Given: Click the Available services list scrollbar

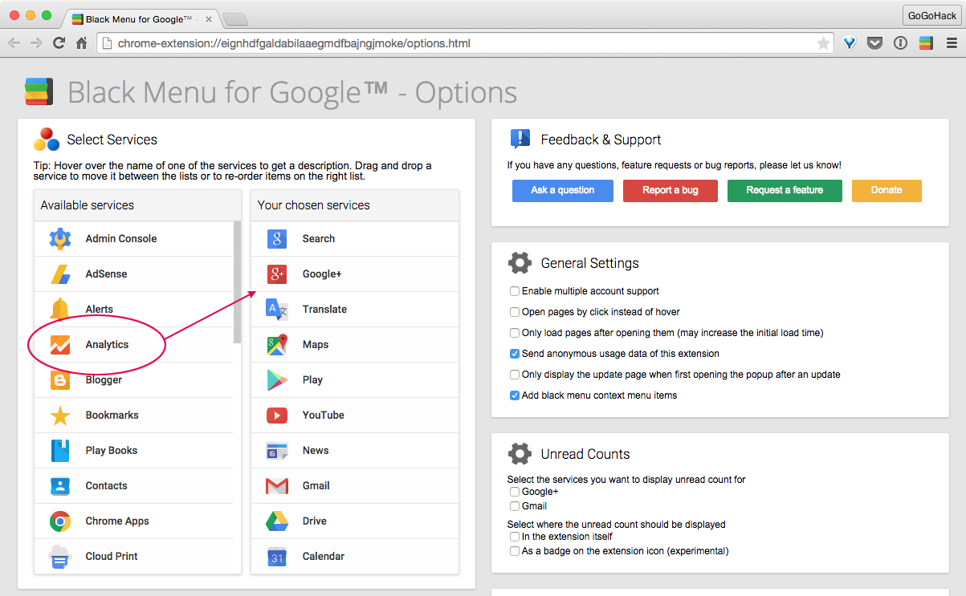Looking at the screenshot, I should click(238, 282).
